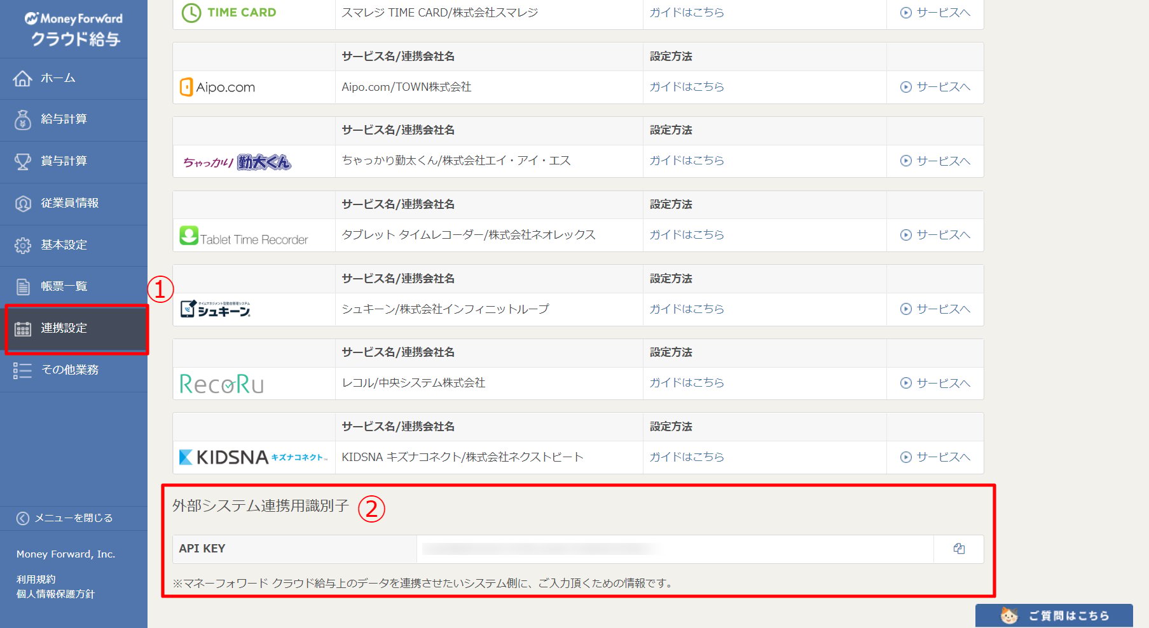Open 基本設定 menu item
This screenshot has width=1149, height=628.
[74, 245]
